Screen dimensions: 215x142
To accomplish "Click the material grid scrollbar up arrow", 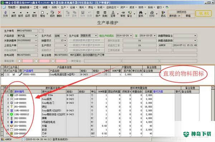I will pos(213,88).
